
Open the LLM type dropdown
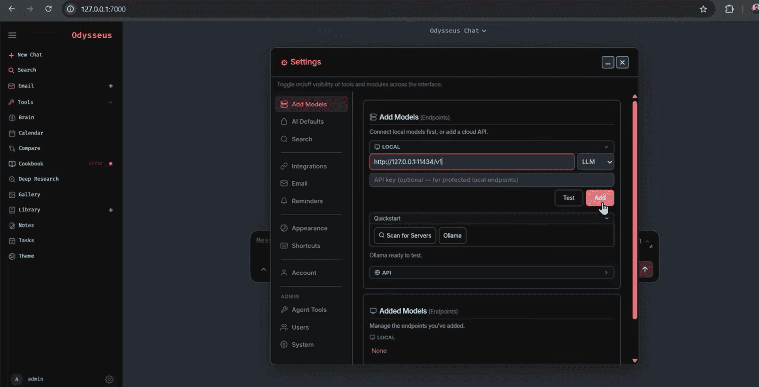(x=595, y=162)
